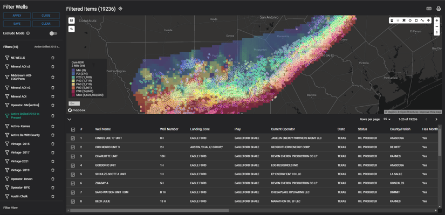Click the APPLY button
This screenshot has height=215, width=445.
point(17,16)
